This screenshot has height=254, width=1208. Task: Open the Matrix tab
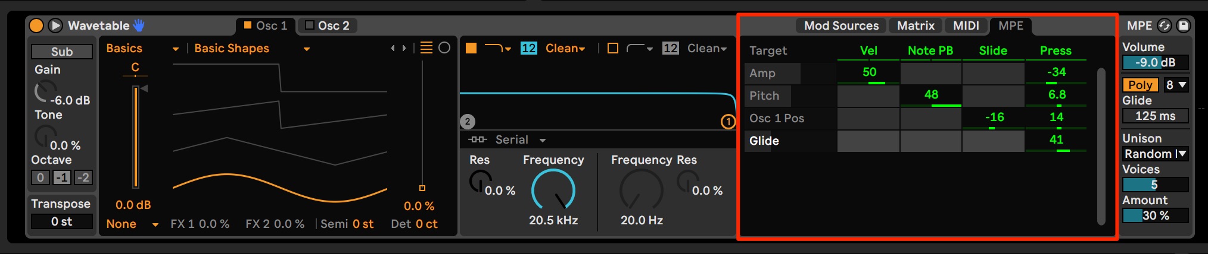[x=916, y=26]
